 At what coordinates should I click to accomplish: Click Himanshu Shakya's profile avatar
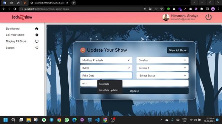point(166,17)
